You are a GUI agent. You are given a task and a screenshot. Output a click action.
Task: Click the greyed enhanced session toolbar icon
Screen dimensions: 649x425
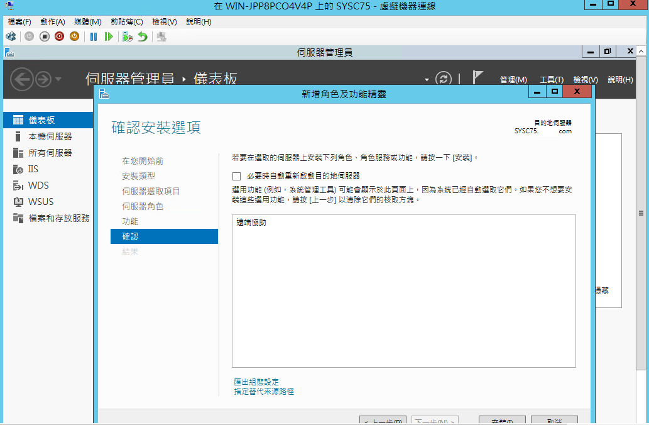click(x=161, y=37)
